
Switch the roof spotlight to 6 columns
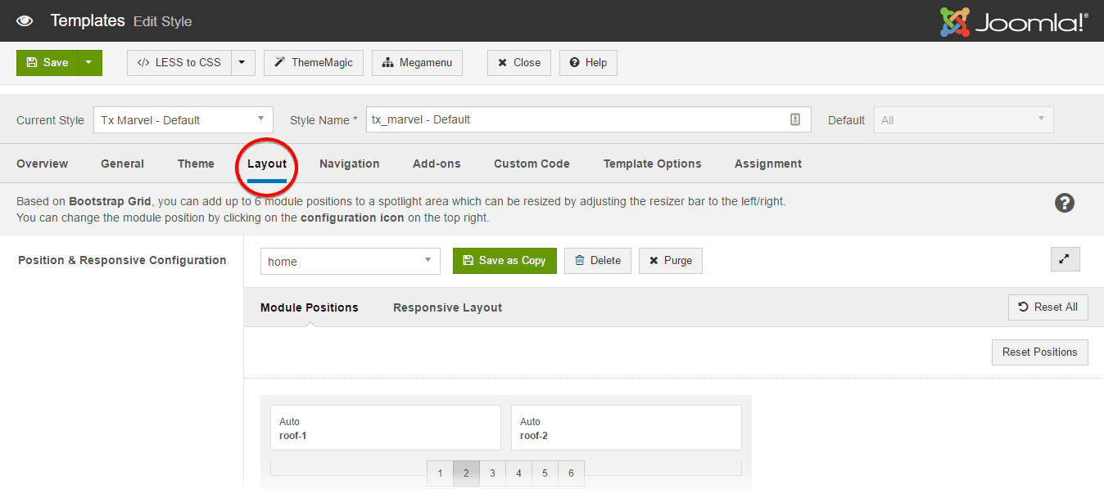pyautogui.click(x=571, y=473)
